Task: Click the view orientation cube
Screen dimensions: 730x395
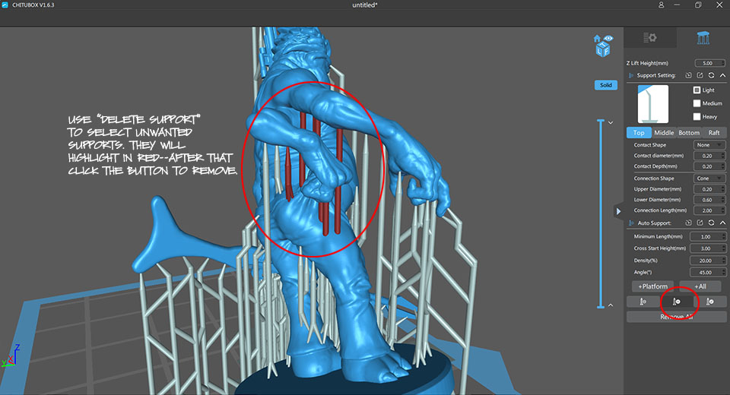Action: click(603, 46)
